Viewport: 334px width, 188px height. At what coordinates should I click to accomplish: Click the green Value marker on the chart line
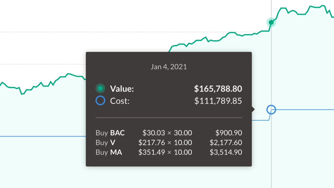click(x=271, y=22)
